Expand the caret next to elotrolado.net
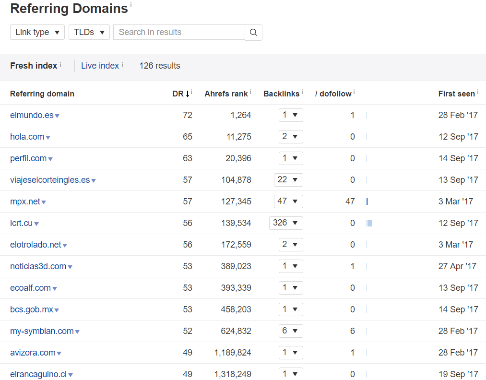Viewport: 486px width, 380px height. pyautogui.click(x=65, y=246)
